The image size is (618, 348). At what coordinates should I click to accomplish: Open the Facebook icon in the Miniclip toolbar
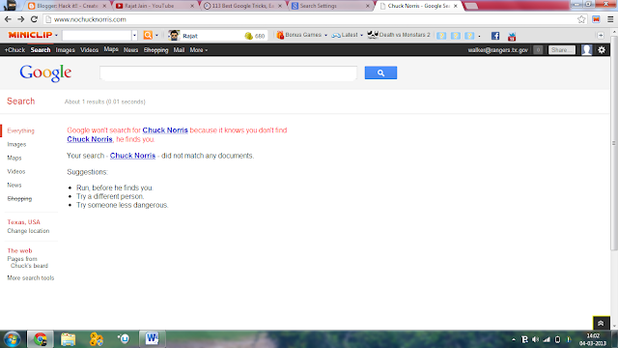coord(495,36)
